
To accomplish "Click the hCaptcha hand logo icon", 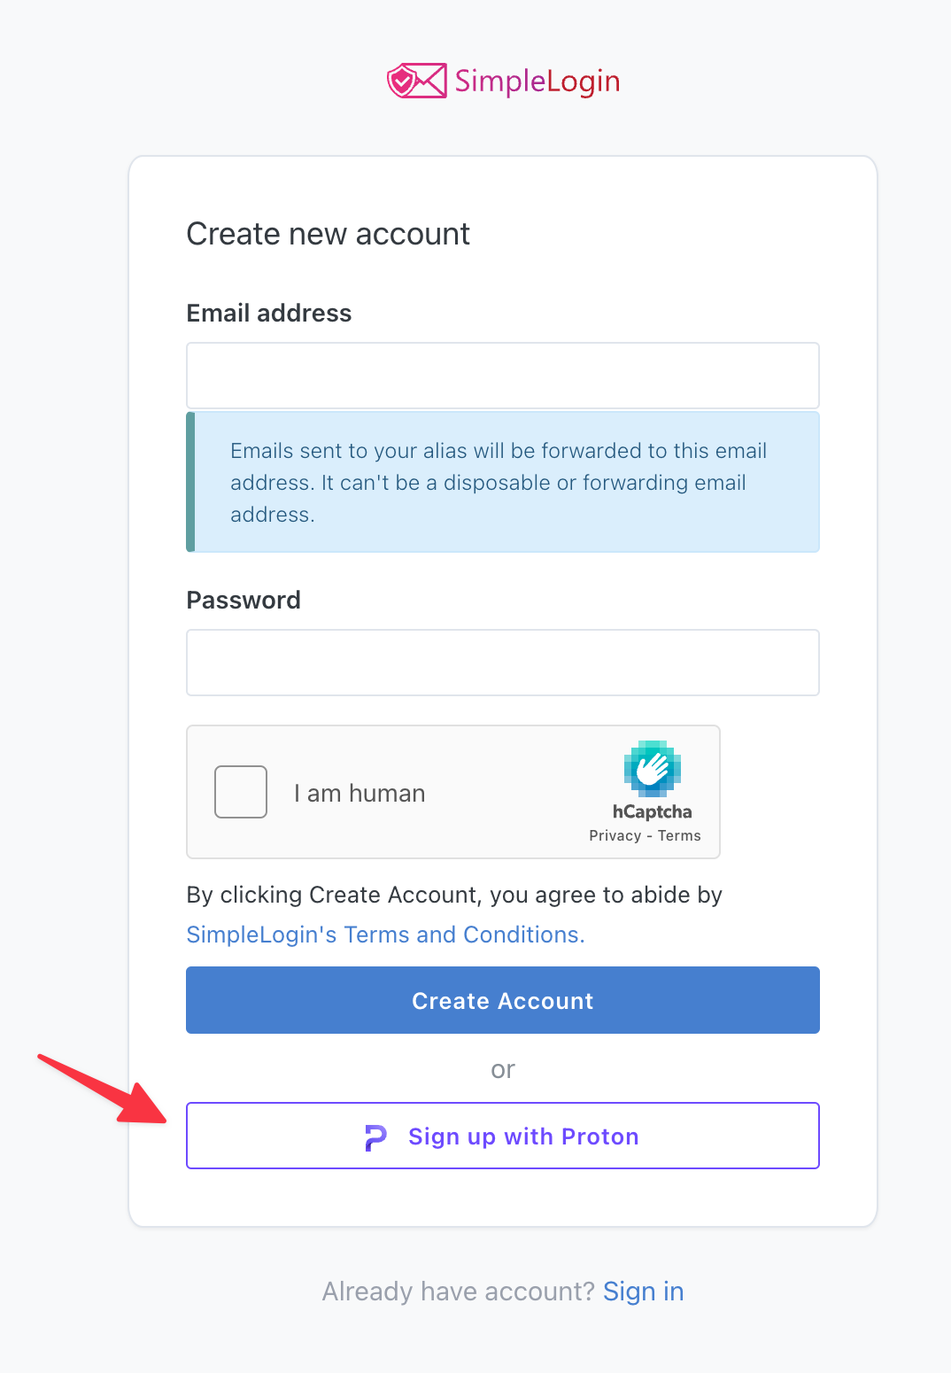I will click(x=653, y=768).
